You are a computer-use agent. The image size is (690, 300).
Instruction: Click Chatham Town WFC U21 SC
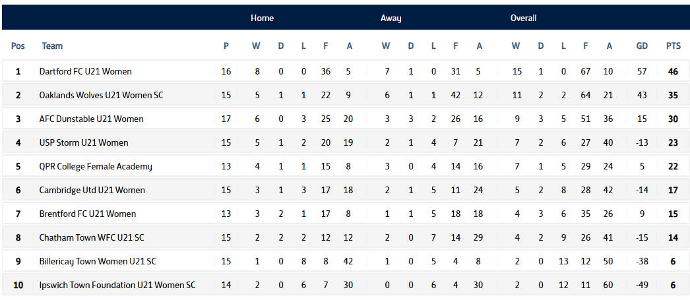(92, 237)
